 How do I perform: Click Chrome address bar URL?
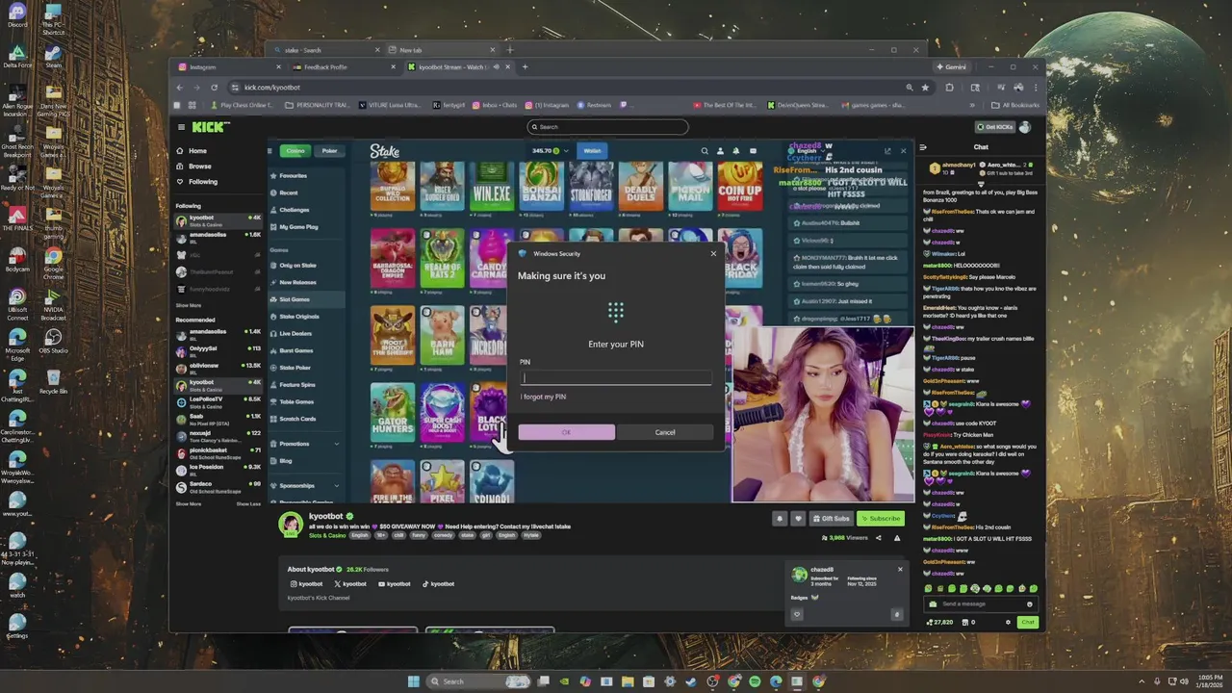click(272, 87)
